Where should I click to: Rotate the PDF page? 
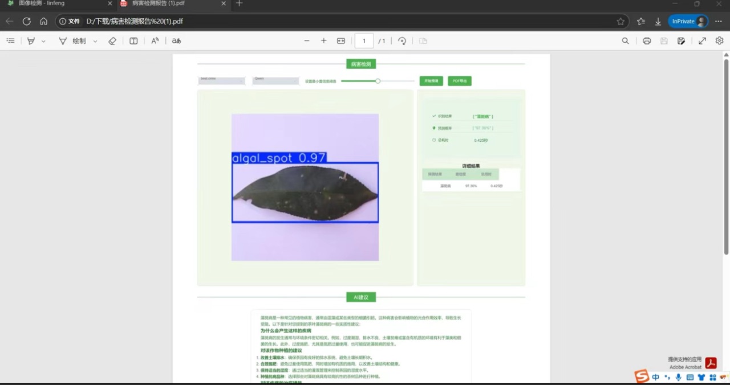(402, 40)
